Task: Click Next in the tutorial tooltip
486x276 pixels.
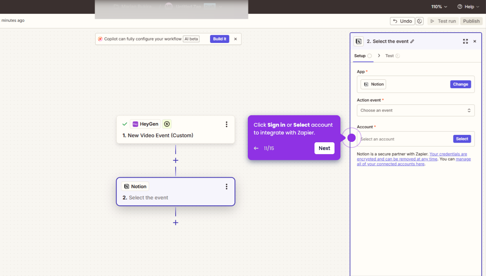Action: pyautogui.click(x=324, y=148)
